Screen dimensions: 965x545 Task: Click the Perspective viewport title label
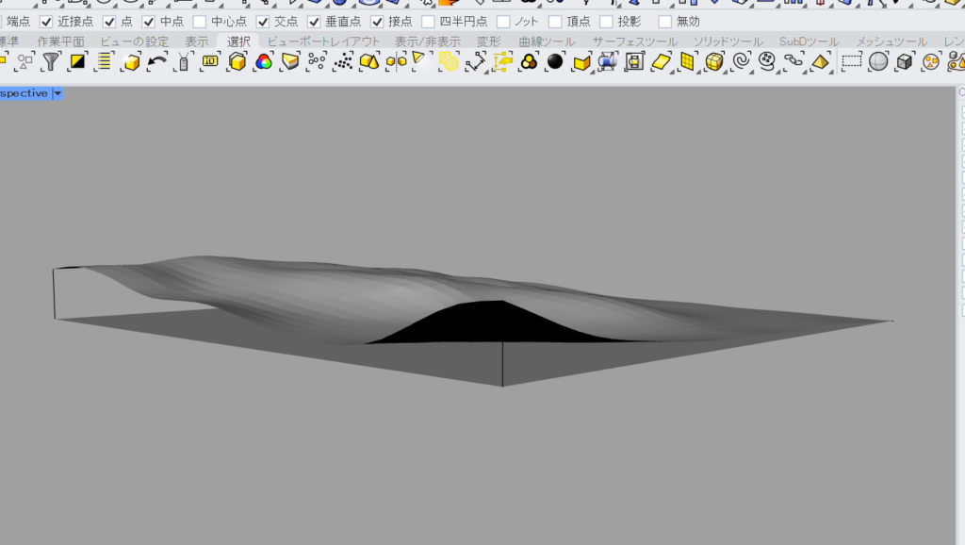(x=24, y=93)
